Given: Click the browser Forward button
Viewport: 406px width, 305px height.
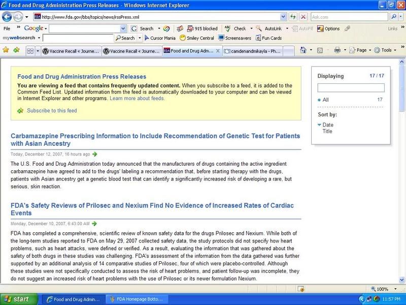Looking at the screenshot, I should [18, 17].
